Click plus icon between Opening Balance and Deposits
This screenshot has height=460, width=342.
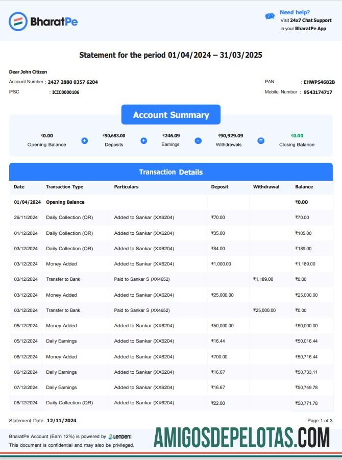[x=85, y=140]
